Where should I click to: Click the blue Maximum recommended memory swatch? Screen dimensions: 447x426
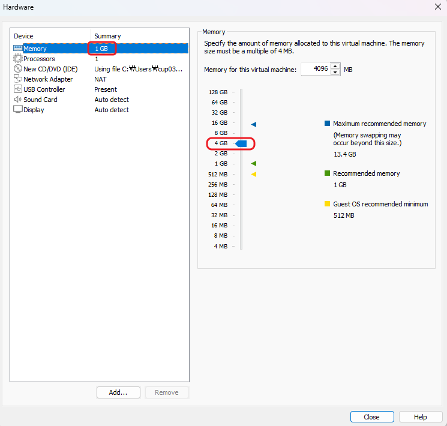click(x=327, y=123)
